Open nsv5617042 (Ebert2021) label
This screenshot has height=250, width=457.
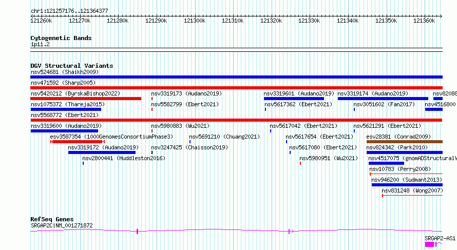(x=303, y=126)
